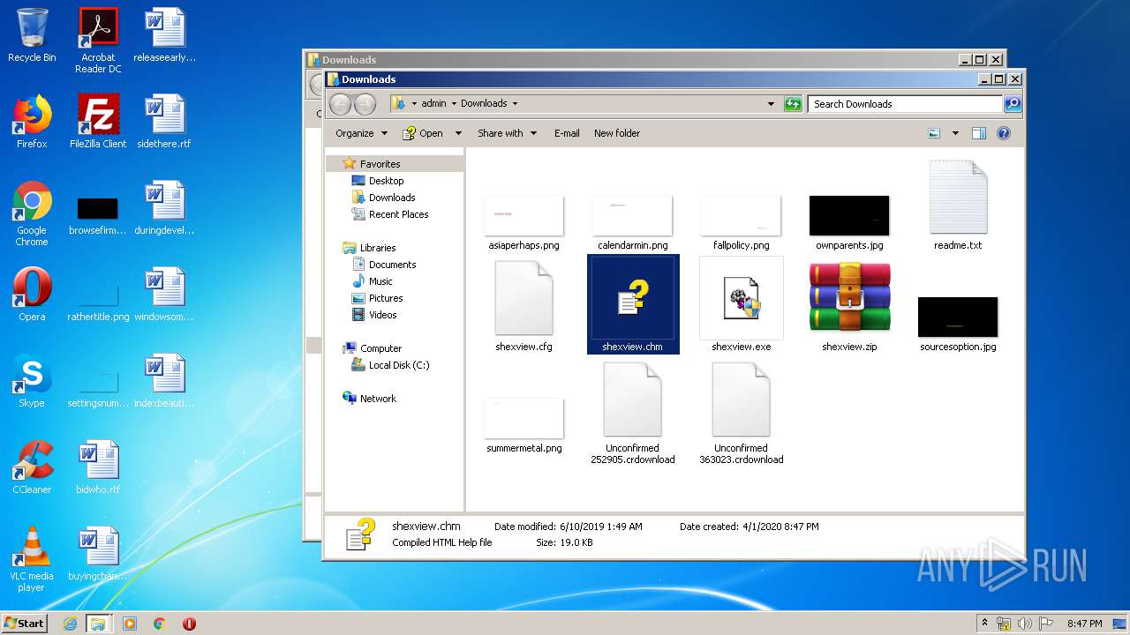Image resolution: width=1130 pixels, height=635 pixels.
Task: Open Recent Places in navigation pane
Action: (x=398, y=214)
